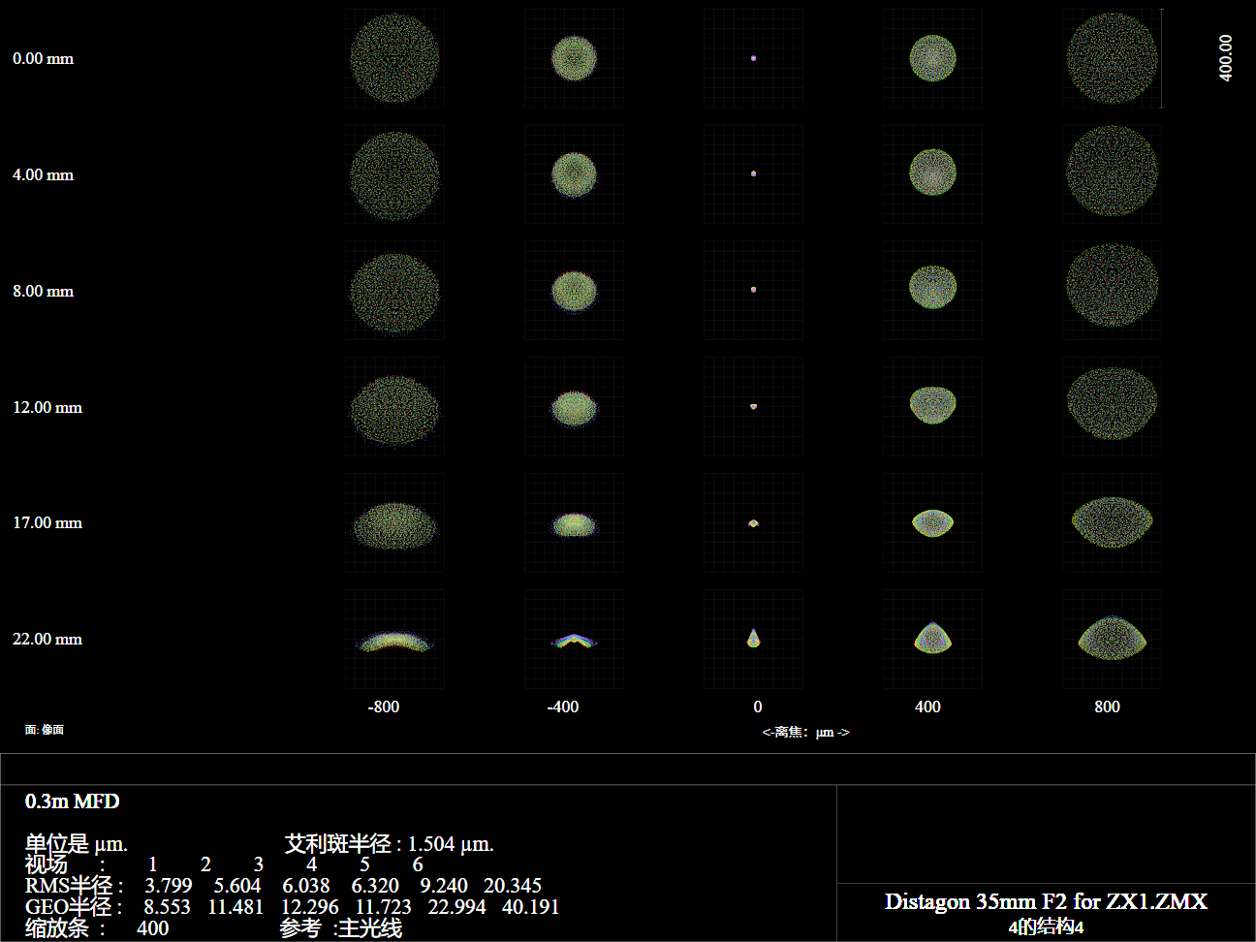Screen dimensions: 1256x942
Task: Click the 0.00 mm spot at 800 defocus
Action: coord(1112,58)
